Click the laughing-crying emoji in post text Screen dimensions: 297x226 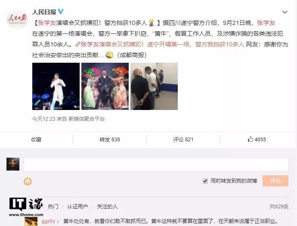pyautogui.click(x=109, y=55)
